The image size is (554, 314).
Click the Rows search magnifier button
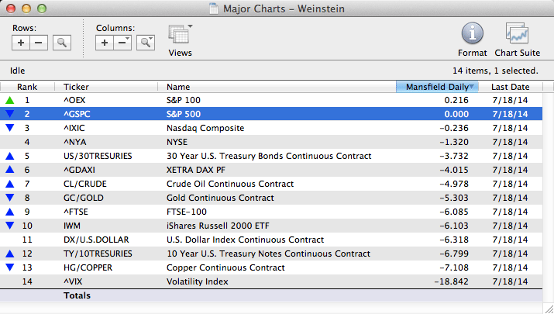pyautogui.click(x=62, y=43)
